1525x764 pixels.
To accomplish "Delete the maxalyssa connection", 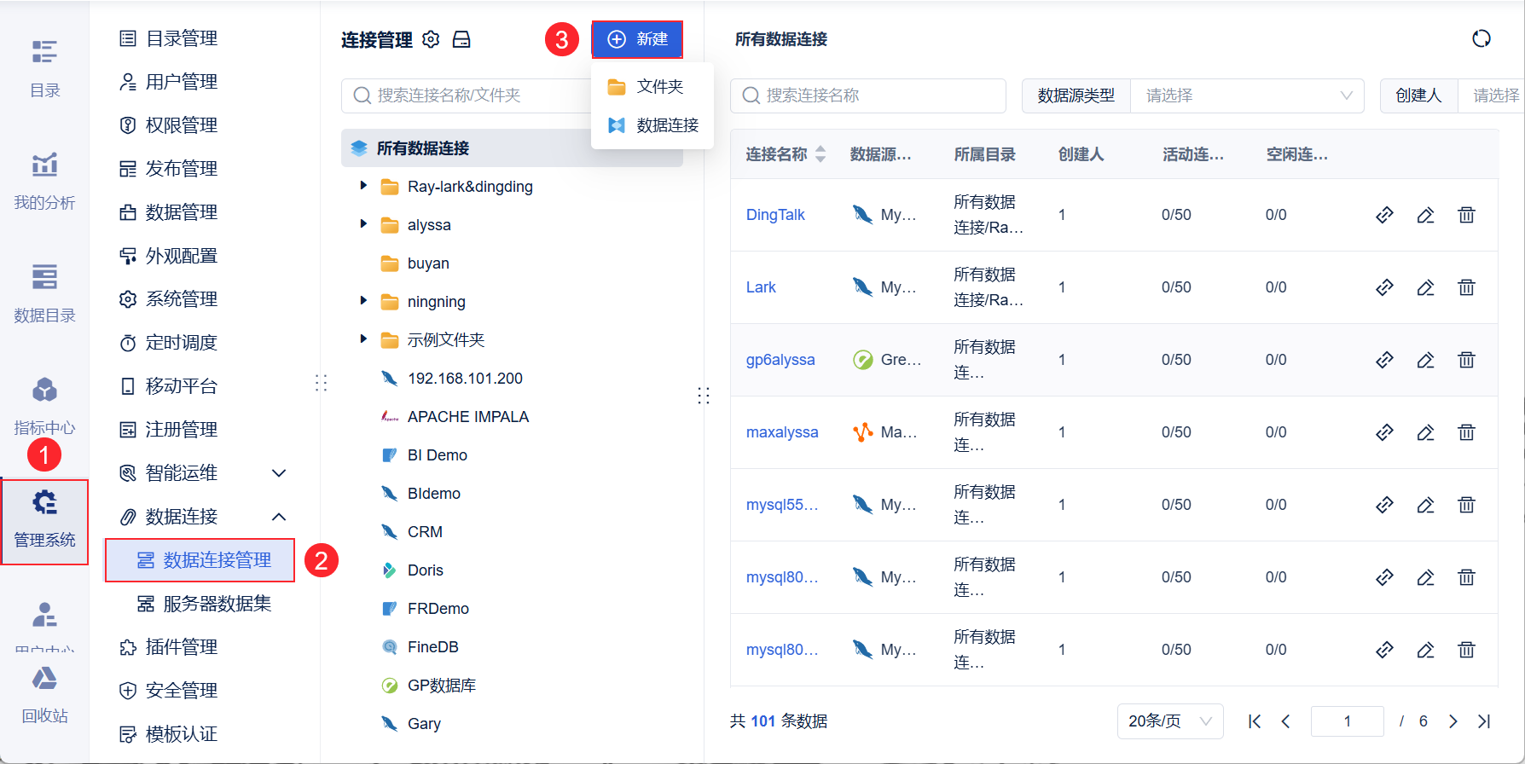I will 1466,432.
